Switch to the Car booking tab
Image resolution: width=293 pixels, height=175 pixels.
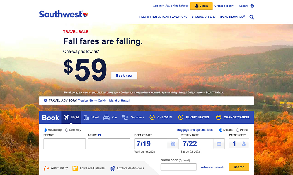pyautogui.click(x=110, y=117)
